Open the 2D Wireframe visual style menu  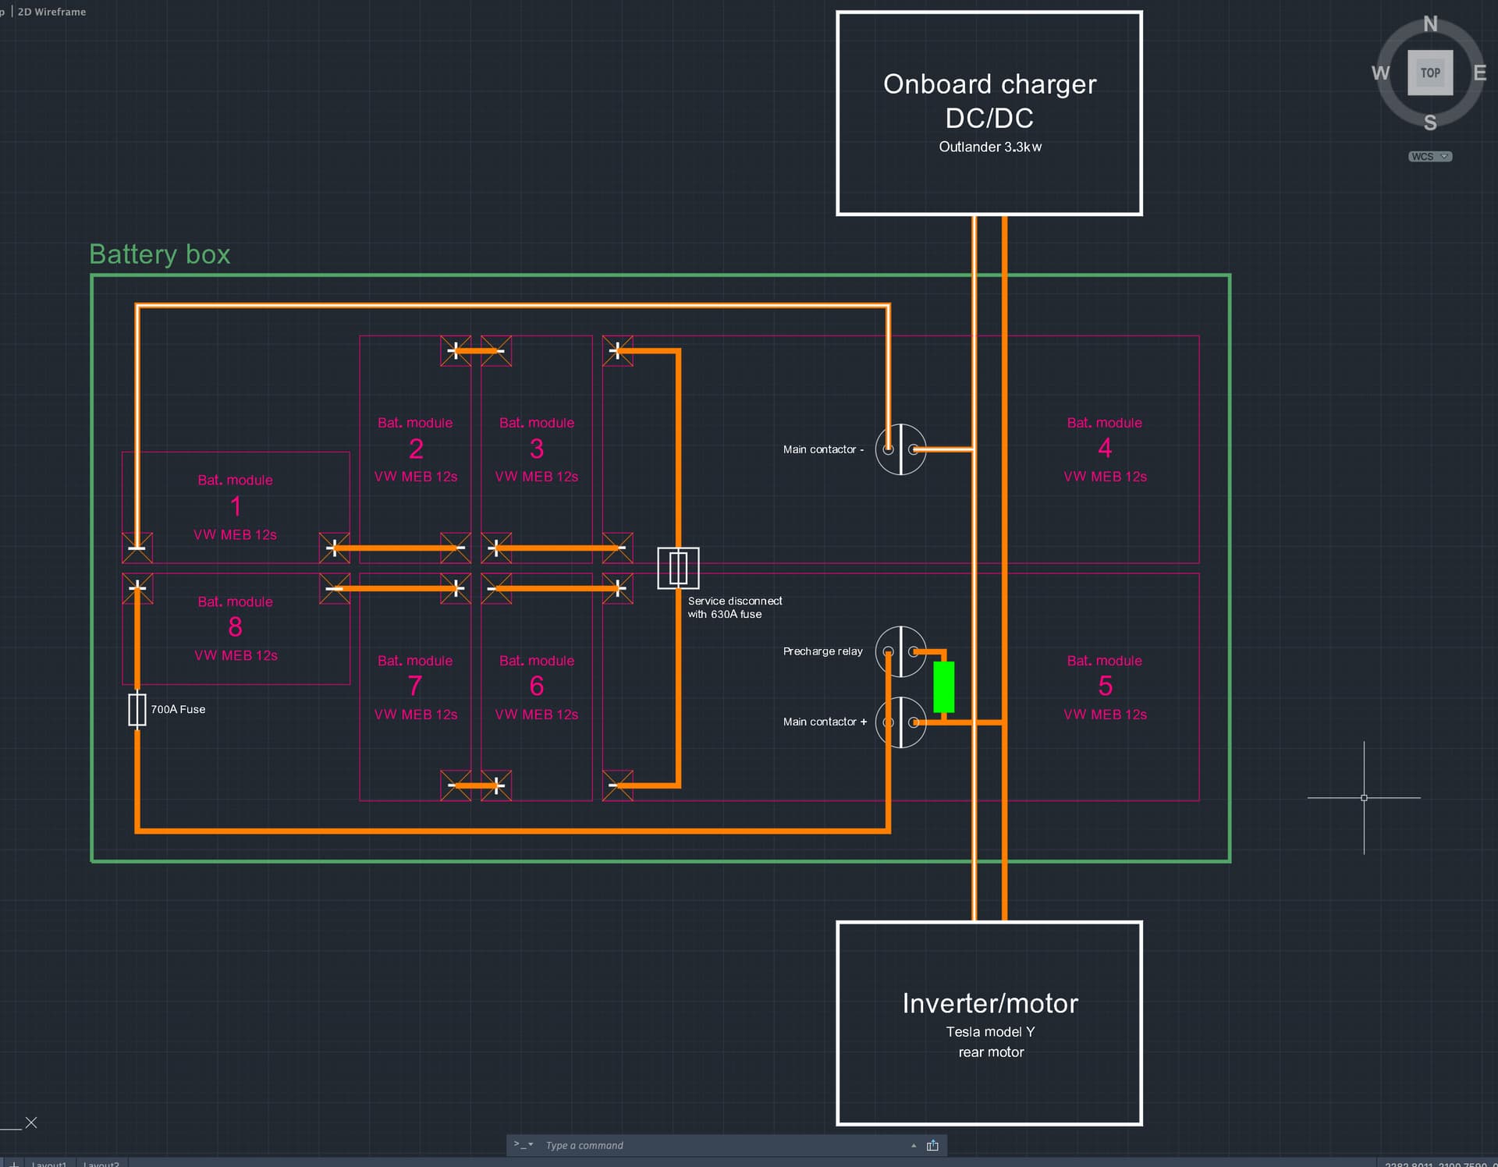click(x=51, y=12)
